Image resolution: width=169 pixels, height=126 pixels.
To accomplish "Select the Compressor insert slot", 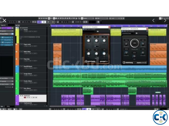I will click(7, 45).
